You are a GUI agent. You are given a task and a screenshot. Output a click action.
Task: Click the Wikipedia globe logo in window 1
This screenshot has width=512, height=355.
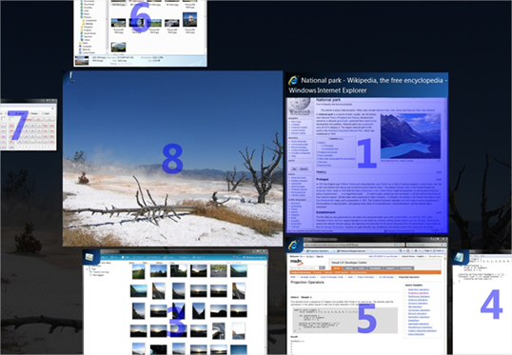(x=299, y=105)
